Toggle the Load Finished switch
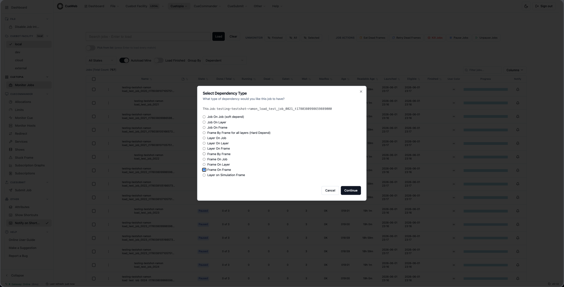Viewport: 564px width, 287px height. coord(159,60)
